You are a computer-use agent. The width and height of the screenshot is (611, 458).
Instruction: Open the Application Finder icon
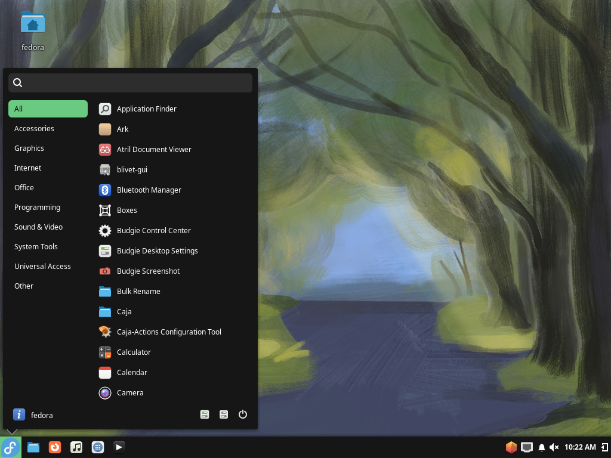click(105, 109)
